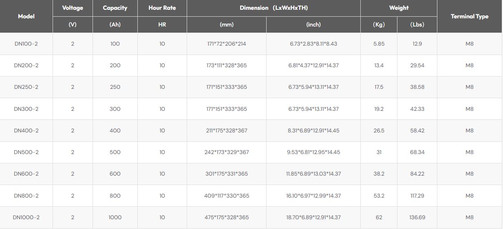Click the DN1000-2 model cell
The image size is (503, 229).
coord(26,217)
